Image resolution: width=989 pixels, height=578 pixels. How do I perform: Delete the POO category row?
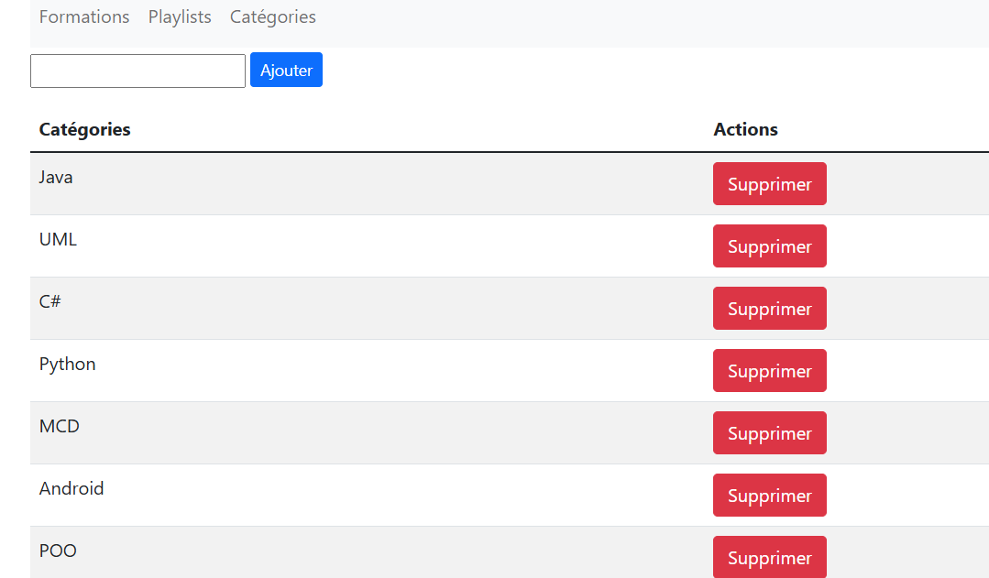(x=769, y=557)
